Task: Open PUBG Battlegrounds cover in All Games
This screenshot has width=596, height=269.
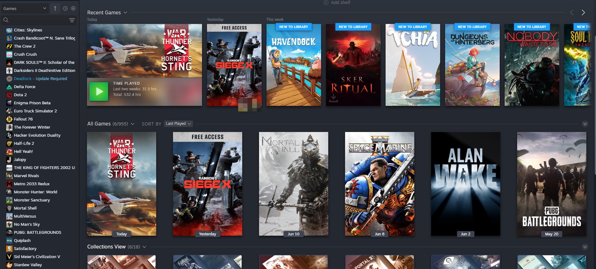Action: pyautogui.click(x=552, y=184)
